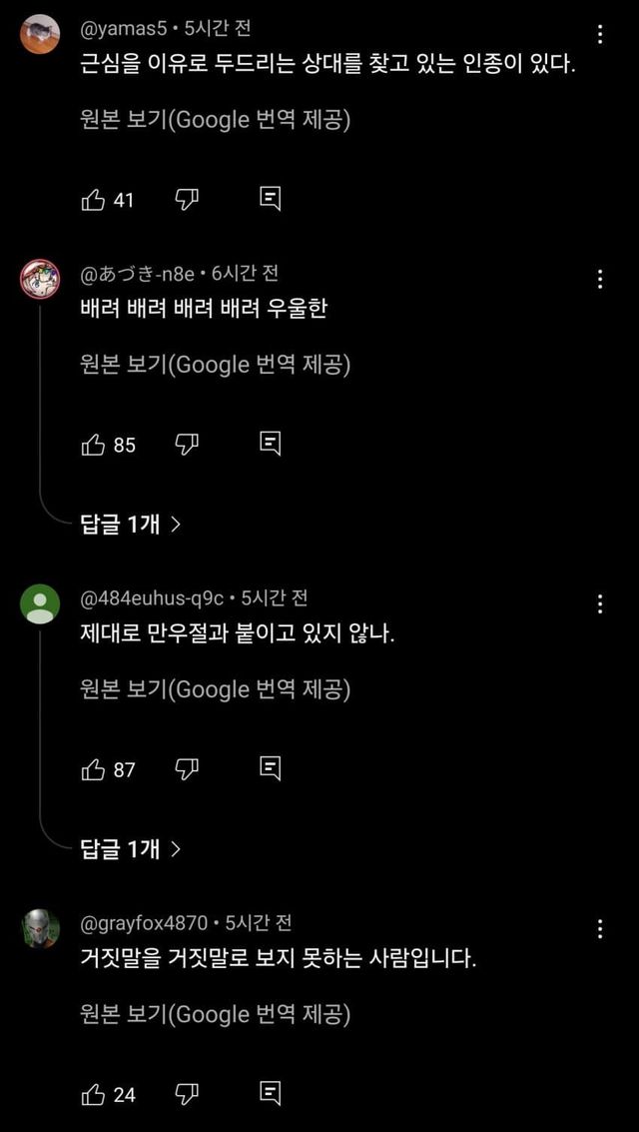Reply to the @yamas5 comment
The height and width of the screenshot is (1132, 639).
tap(270, 200)
